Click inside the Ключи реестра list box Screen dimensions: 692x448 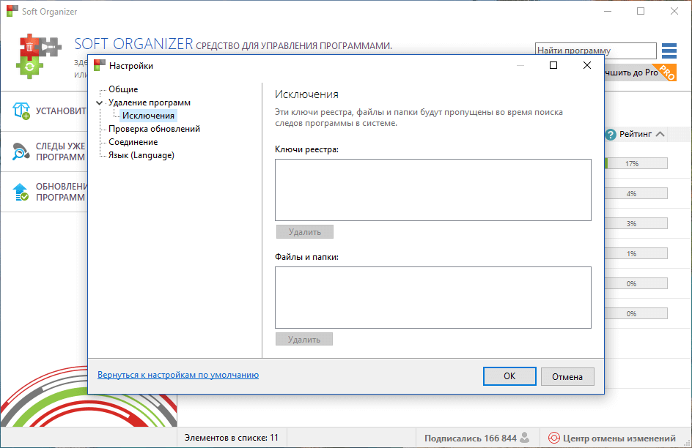click(x=433, y=190)
